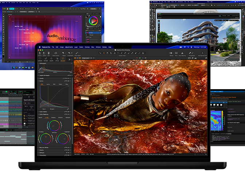Select the Luma curve channel tab
Viewport: 245px width, 171px height.
(48, 84)
